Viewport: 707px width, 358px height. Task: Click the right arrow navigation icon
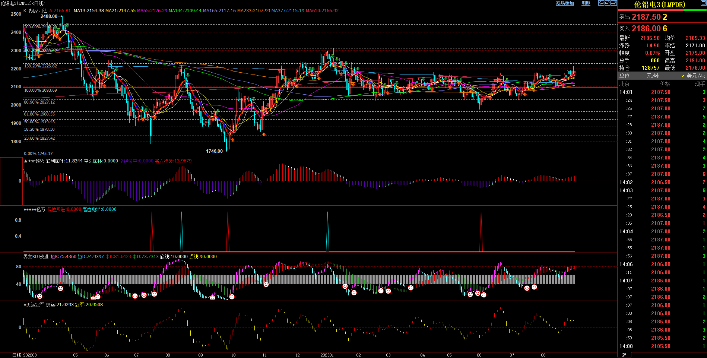coord(607,3)
